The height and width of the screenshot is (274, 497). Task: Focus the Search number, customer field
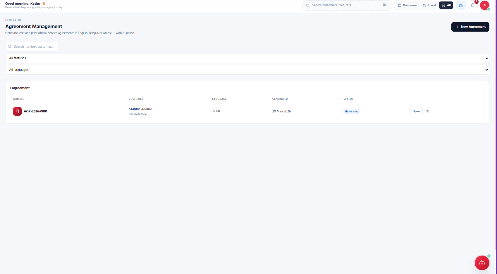pos(32,47)
